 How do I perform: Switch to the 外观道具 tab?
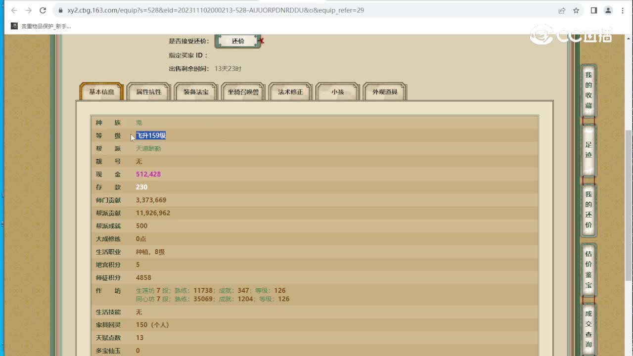(x=385, y=91)
